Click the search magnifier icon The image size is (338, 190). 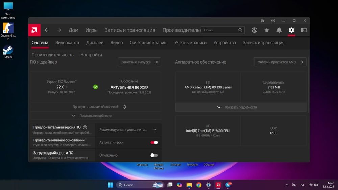[240, 30]
